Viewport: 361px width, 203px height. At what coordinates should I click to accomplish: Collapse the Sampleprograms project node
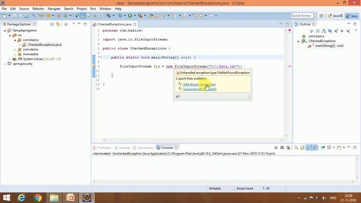[x=5, y=30]
